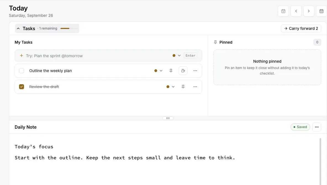Viewport: 327px width, 185px height.
Task: Click the Start with the outline note line
Action: pyautogui.click(x=125, y=158)
